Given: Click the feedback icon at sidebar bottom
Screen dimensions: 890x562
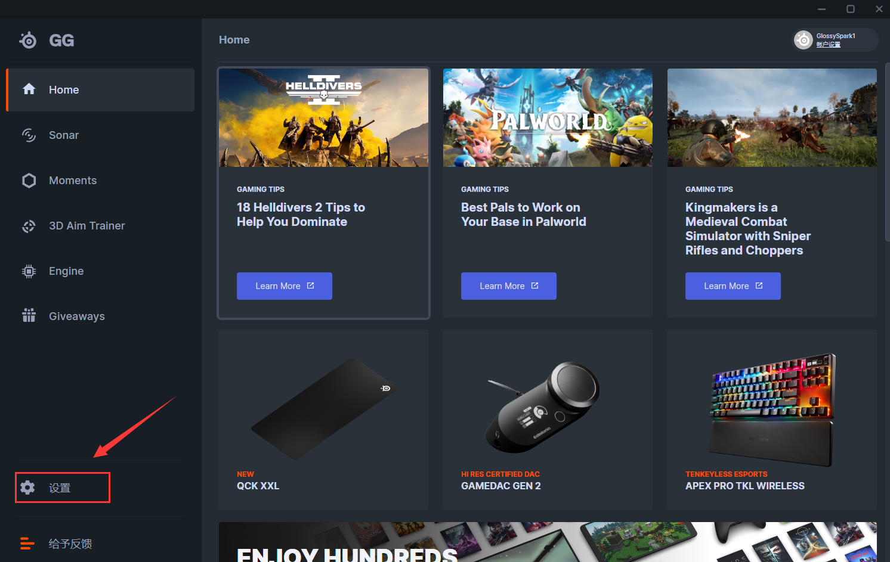Looking at the screenshot, I should [27, 544].
